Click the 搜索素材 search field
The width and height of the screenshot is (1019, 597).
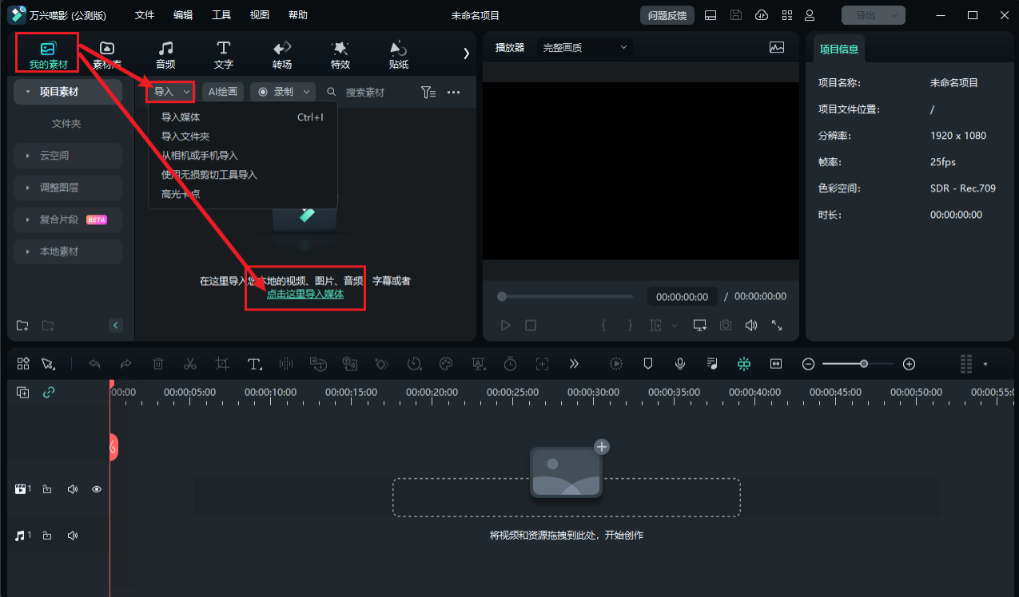pos(376,93)
